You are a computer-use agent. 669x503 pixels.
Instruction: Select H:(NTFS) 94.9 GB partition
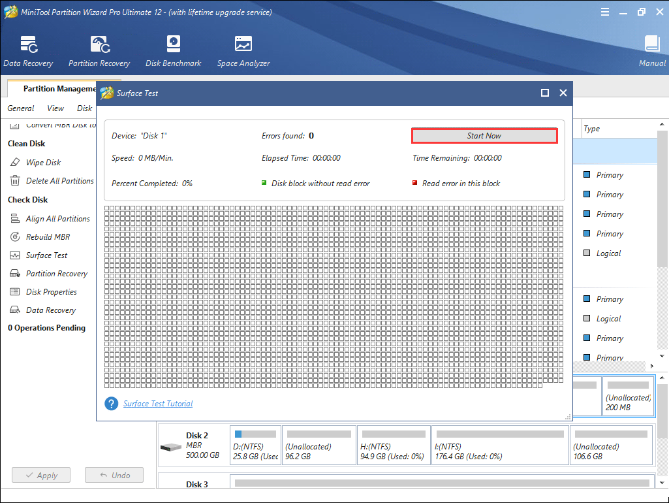[394, 445]
